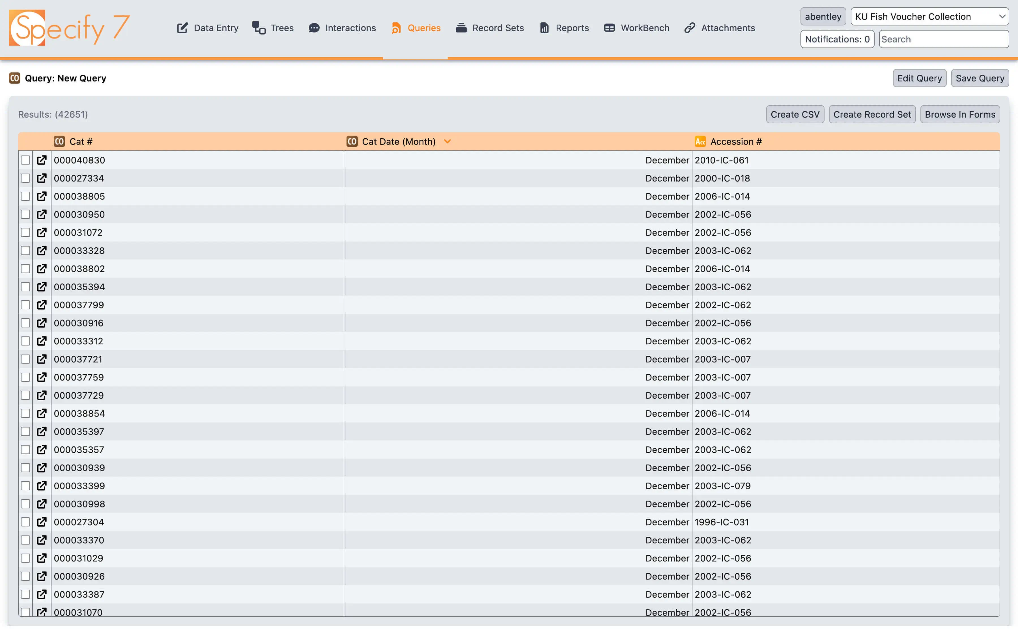Viewport: 1018px width, 635px height.
Task: Click the Collection Object icon beside query title
Action: [15, 78]
